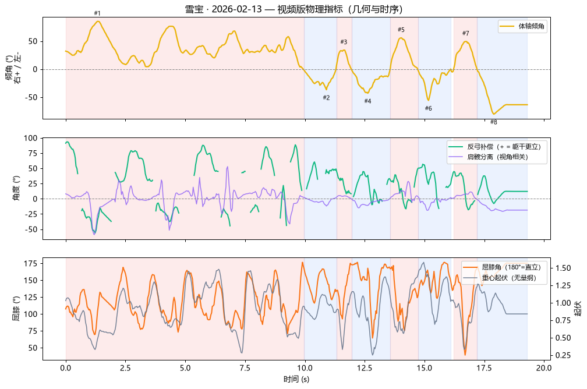Viewport: 587px width, 389px height.
Task: Select the #7 peak marker label
Action: pyautogui.click(x=465, y=33)
